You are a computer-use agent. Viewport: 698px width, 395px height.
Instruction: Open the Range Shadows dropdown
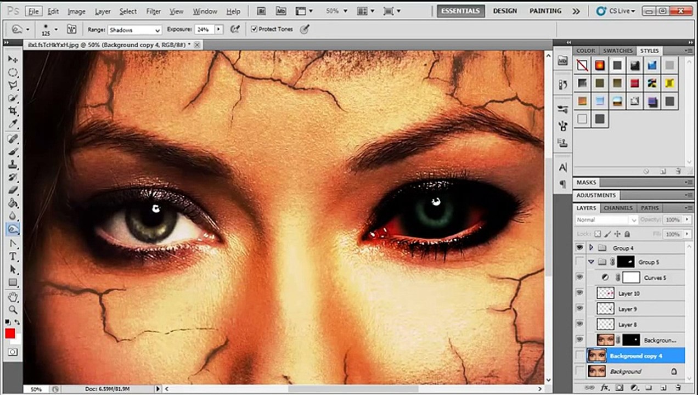pyautogui.click(x=134, y=30)
